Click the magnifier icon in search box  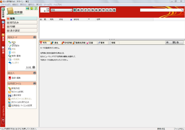182,10
